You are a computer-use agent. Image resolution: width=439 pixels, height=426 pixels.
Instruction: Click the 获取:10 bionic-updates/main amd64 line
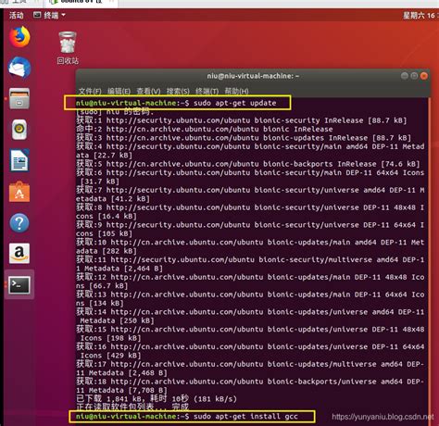click(250, 246)
